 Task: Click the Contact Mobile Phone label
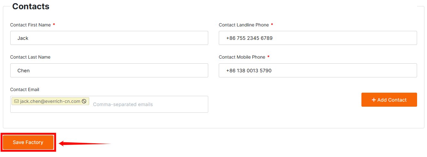click(x=242, y=57)
